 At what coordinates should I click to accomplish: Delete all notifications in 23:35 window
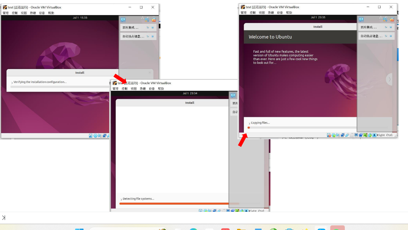392,19
